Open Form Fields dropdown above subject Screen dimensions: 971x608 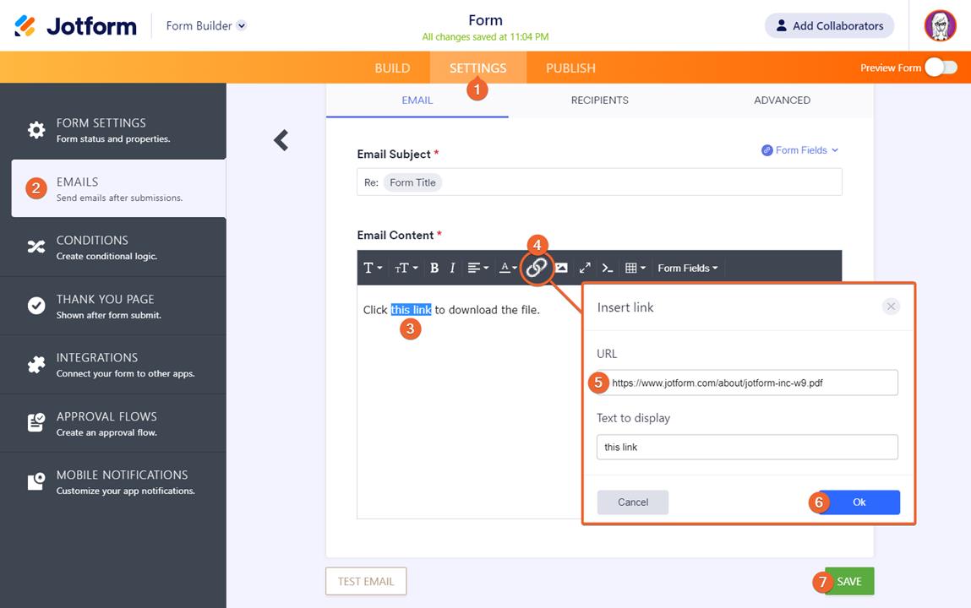tap(799, 150)
